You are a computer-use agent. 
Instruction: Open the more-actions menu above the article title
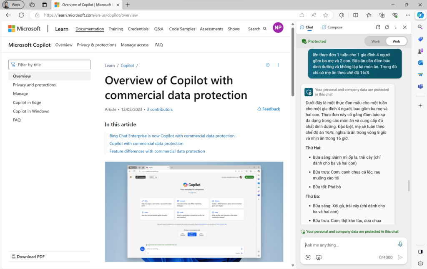tap(278, 65)
